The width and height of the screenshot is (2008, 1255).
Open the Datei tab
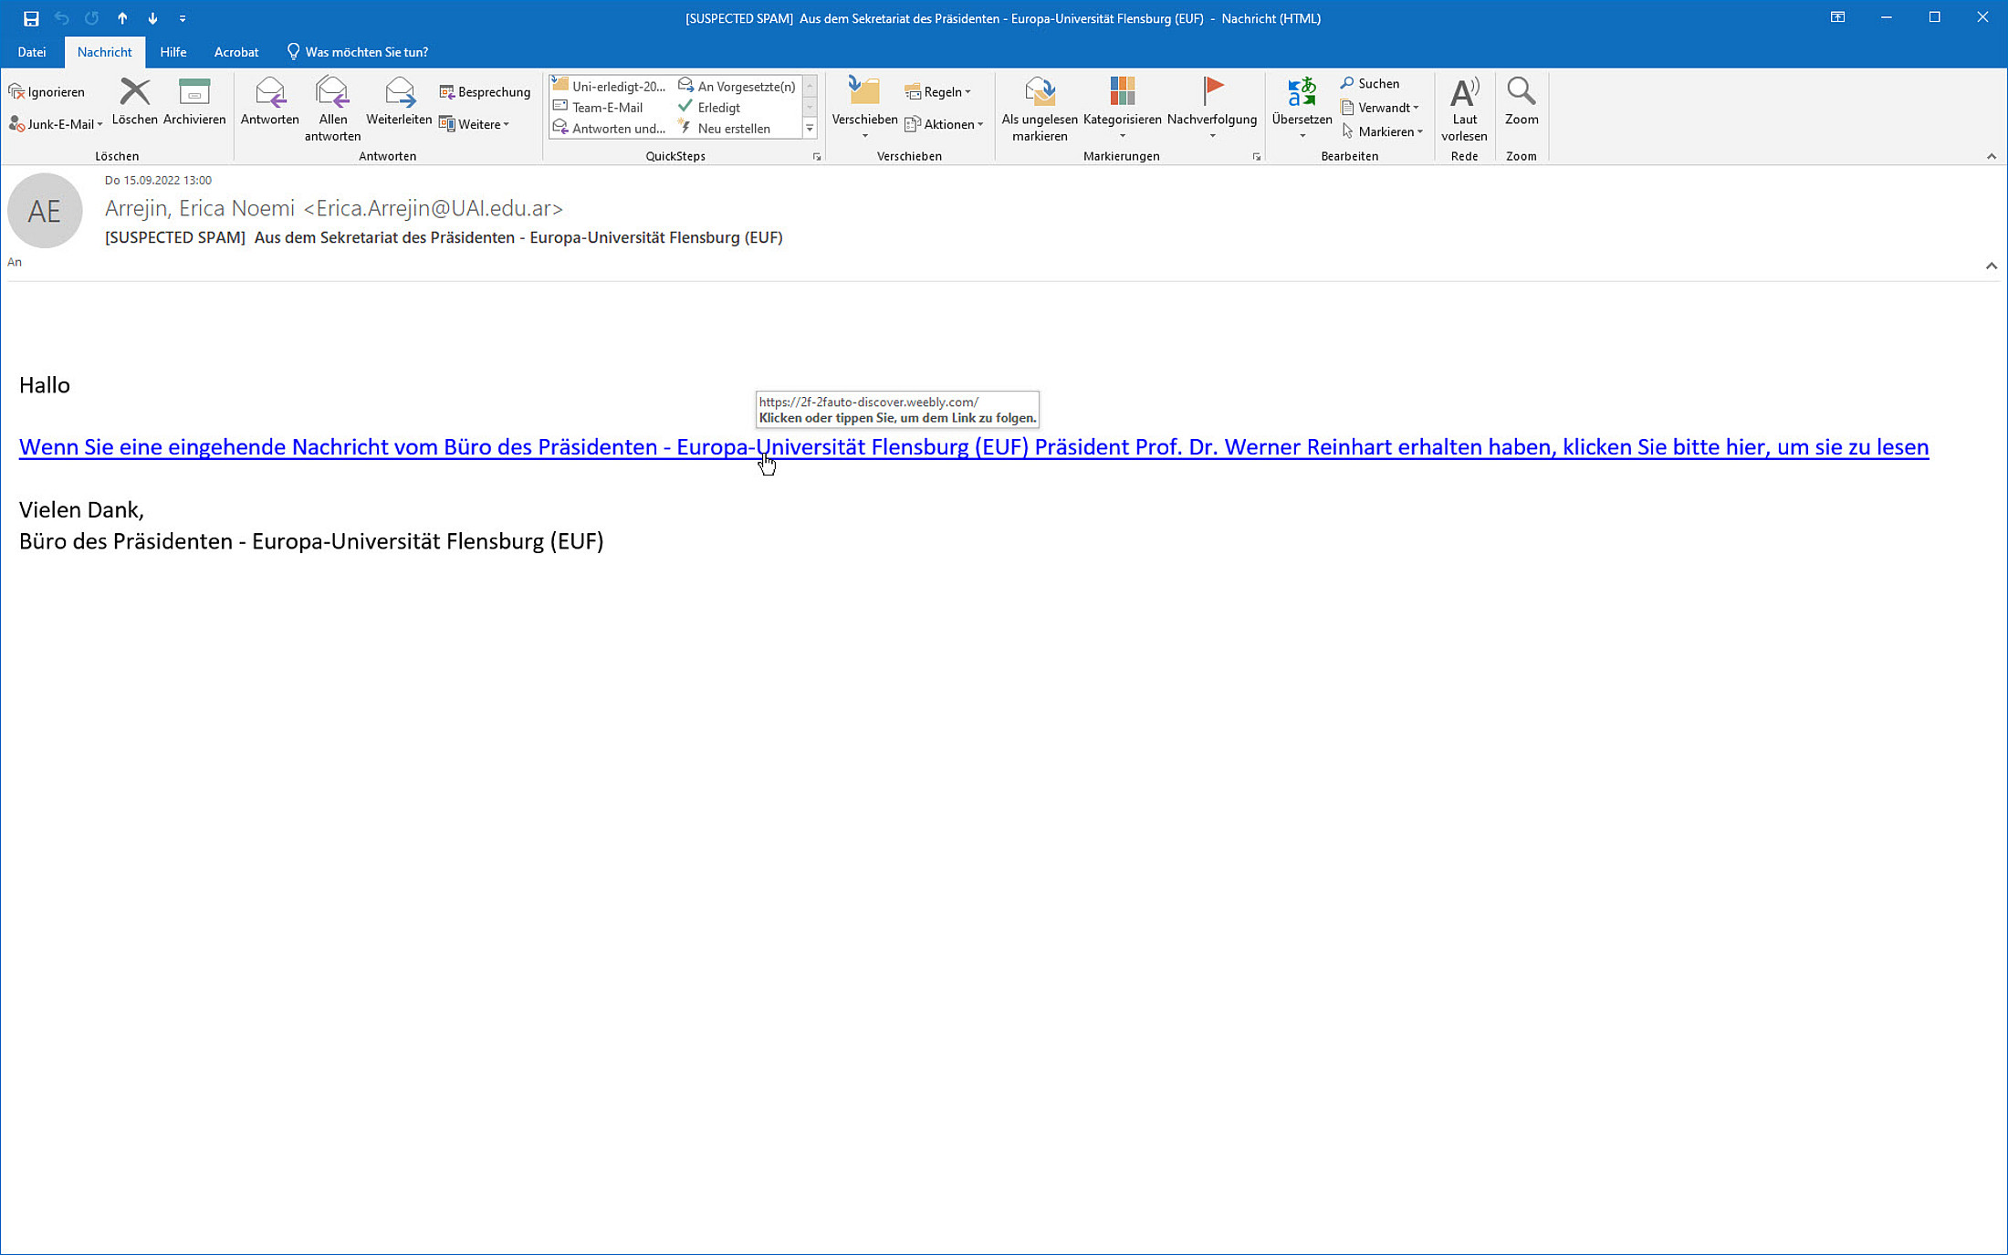[32, 52]
